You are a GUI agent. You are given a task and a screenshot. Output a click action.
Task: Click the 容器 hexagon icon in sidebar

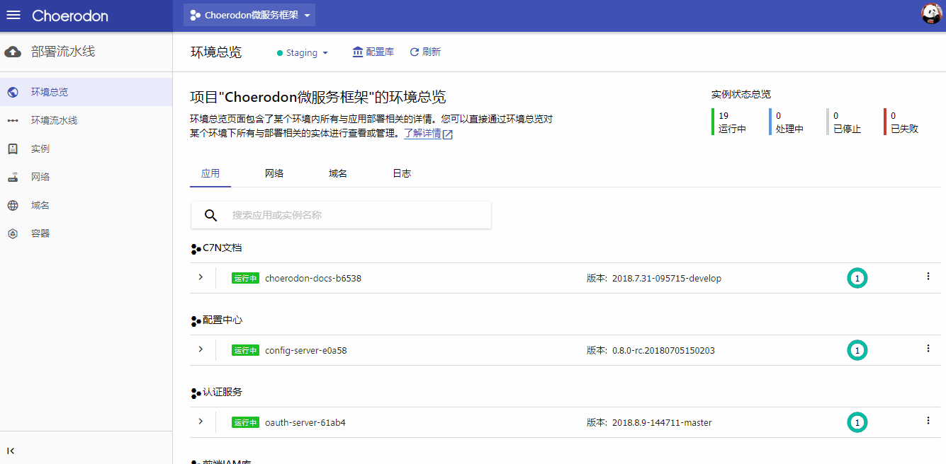pyautogui.click(x=13, y=233)
